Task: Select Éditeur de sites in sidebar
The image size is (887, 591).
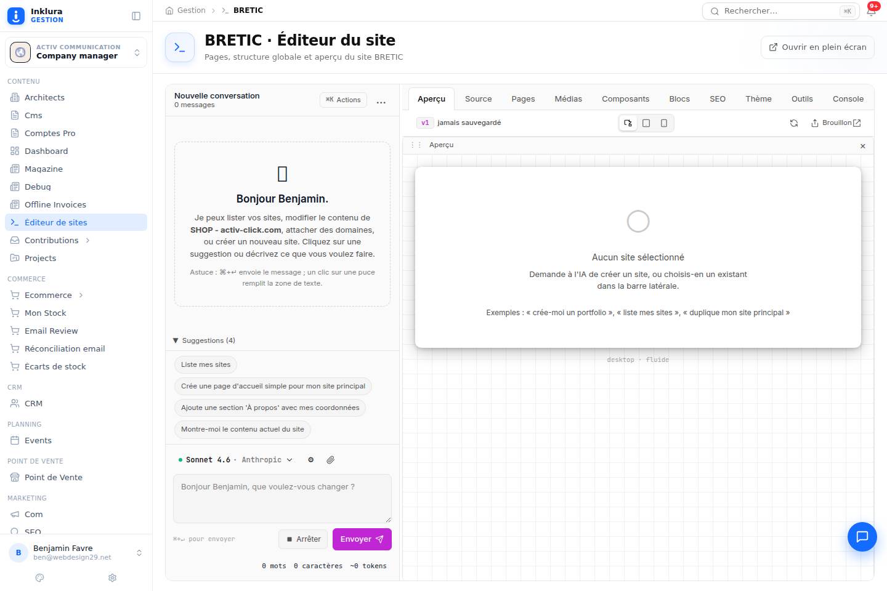Action: click(76, 222)
